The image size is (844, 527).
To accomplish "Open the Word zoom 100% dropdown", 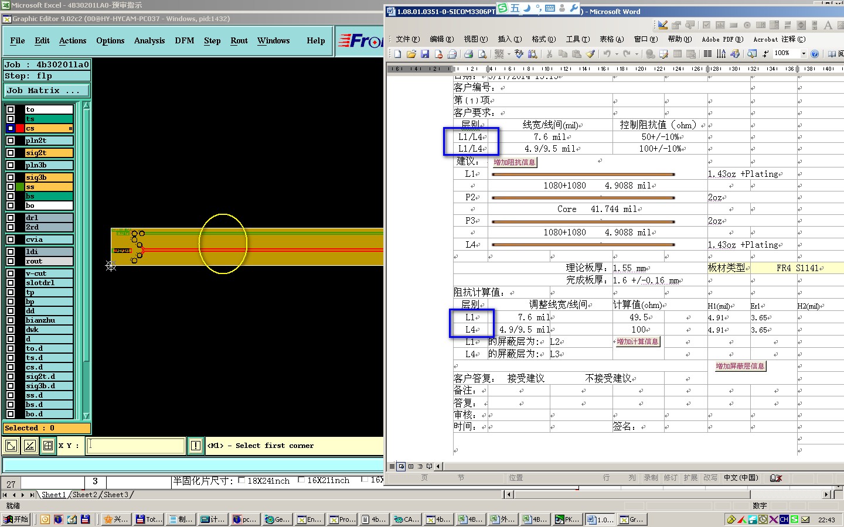I will pos(804,54).
